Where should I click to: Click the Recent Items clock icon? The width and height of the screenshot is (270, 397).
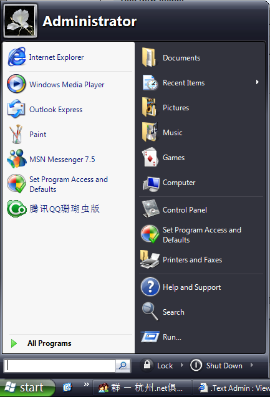coord(150,82)
